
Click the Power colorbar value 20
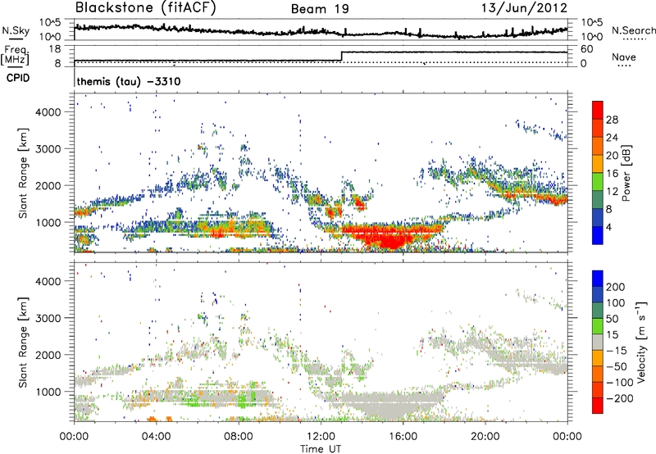click(612, 156)
